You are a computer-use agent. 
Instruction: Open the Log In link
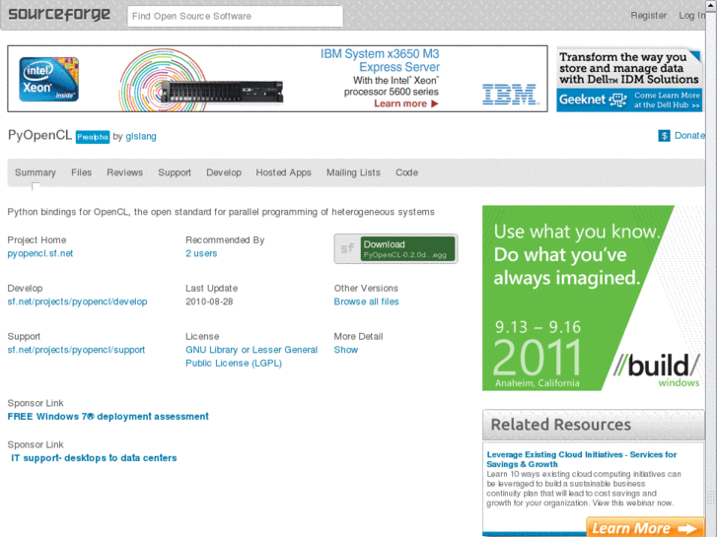(x=691, y=15)
